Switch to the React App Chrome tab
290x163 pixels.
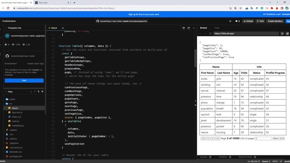coord(52,3)
